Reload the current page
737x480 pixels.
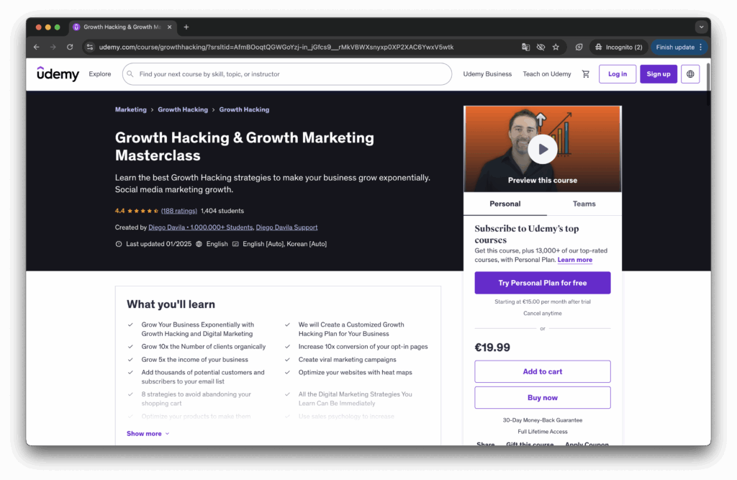(x=70, y=47)
